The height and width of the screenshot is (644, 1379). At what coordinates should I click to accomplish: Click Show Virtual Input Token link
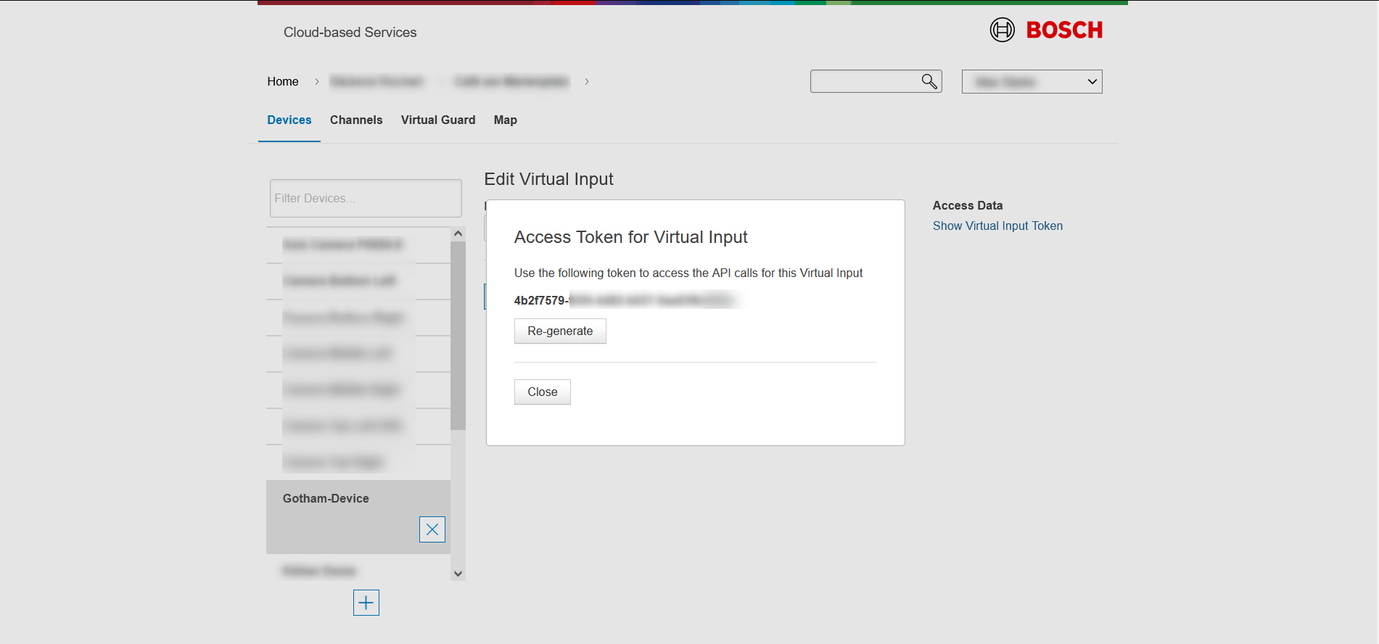pyautogui.click(x=997, y=226)
